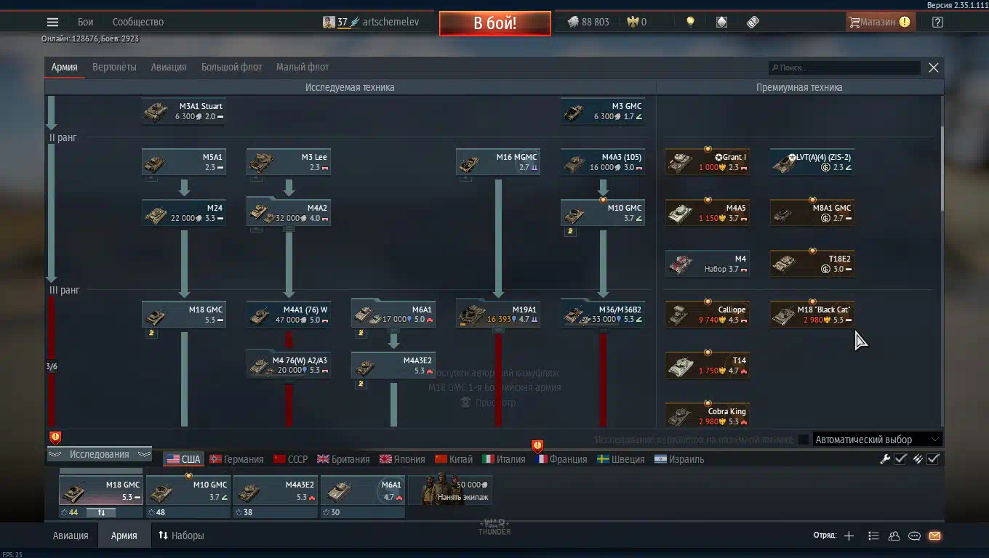Open the main hamburger menu
989x558 pixels.
(52, 23)
